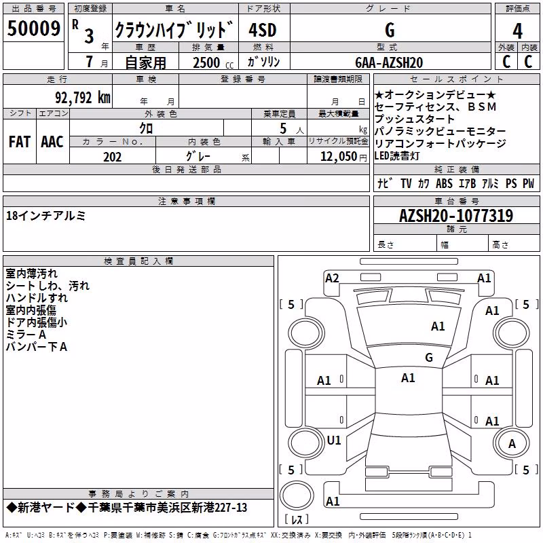Click equipment code ABS
Viewport: 543px width, 543px height.
(444, 183)
